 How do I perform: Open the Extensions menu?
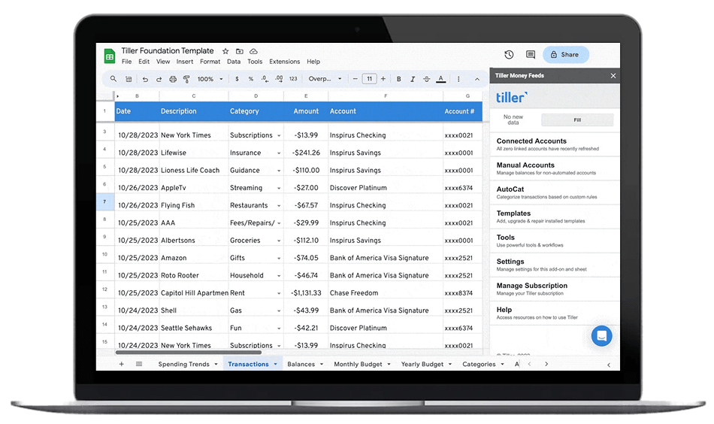(x=284, y=62)
